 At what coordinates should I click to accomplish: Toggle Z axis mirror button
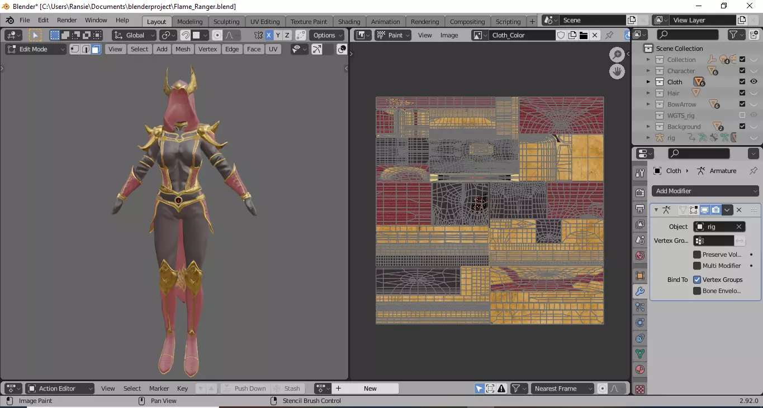[x=287, y=35]
